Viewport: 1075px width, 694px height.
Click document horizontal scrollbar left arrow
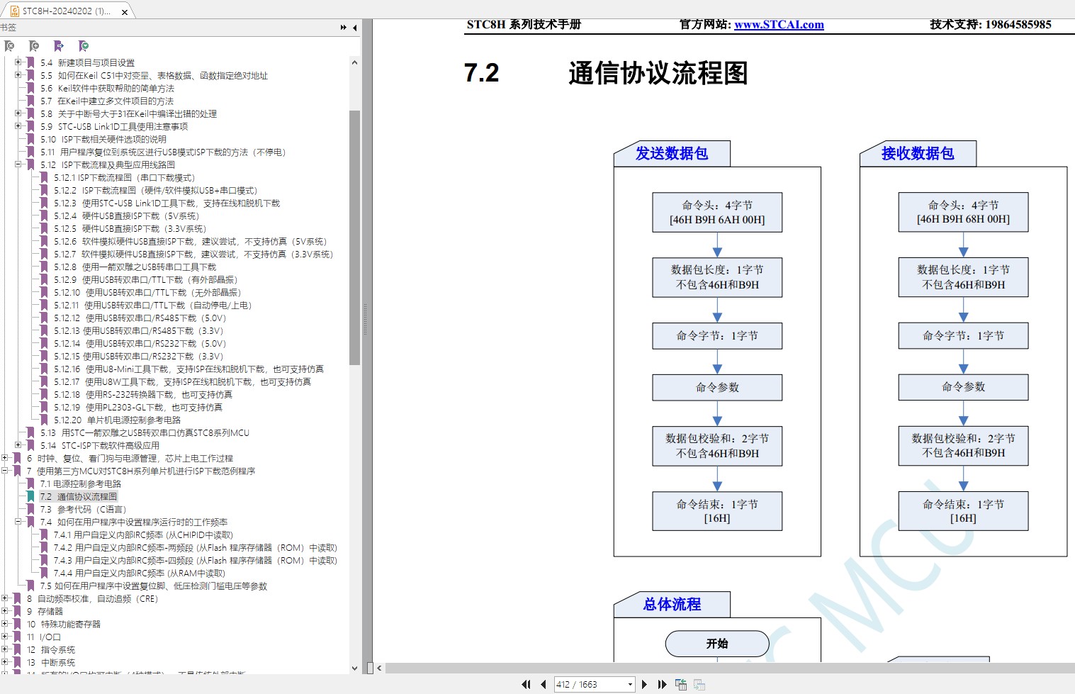(x=379, y=668)
